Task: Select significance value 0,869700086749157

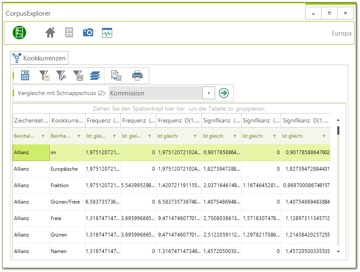Action: click(306, 185)
